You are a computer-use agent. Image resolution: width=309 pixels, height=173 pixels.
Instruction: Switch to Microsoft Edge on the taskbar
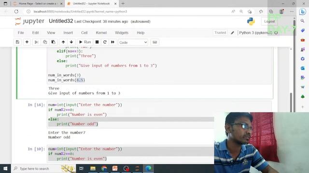[148, 169]
